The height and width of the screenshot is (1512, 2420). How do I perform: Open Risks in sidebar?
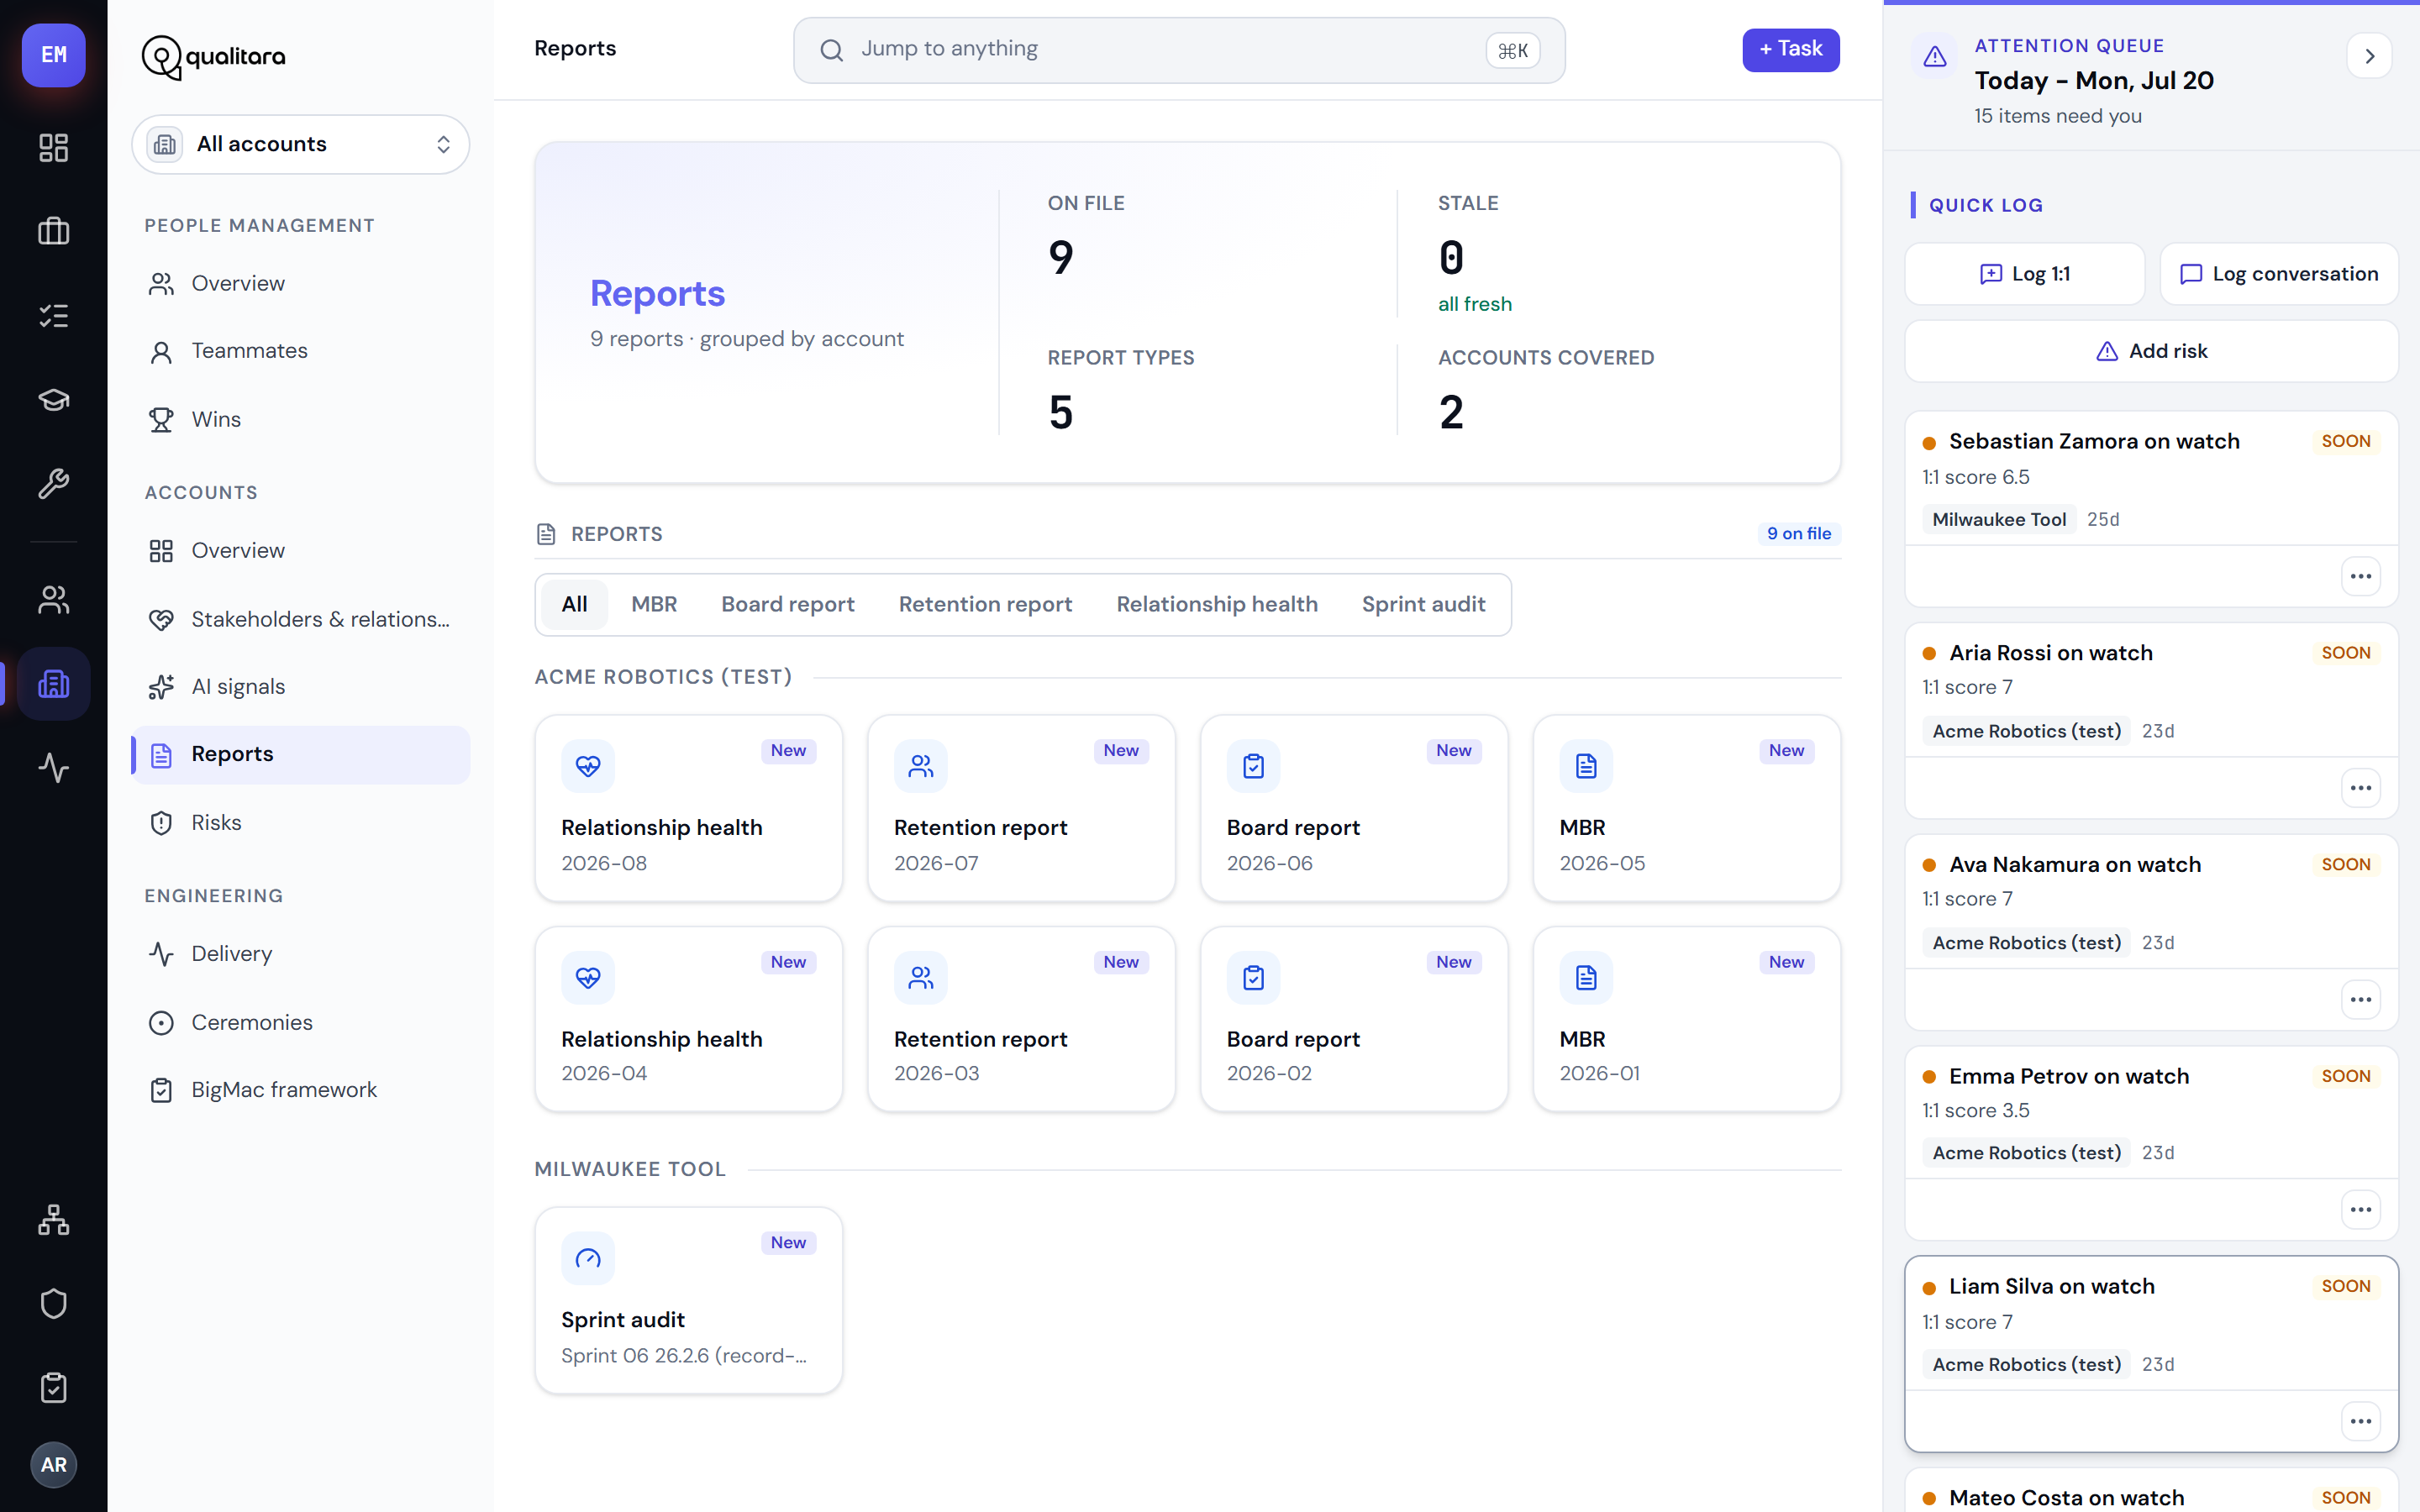[x=301, y=823]
